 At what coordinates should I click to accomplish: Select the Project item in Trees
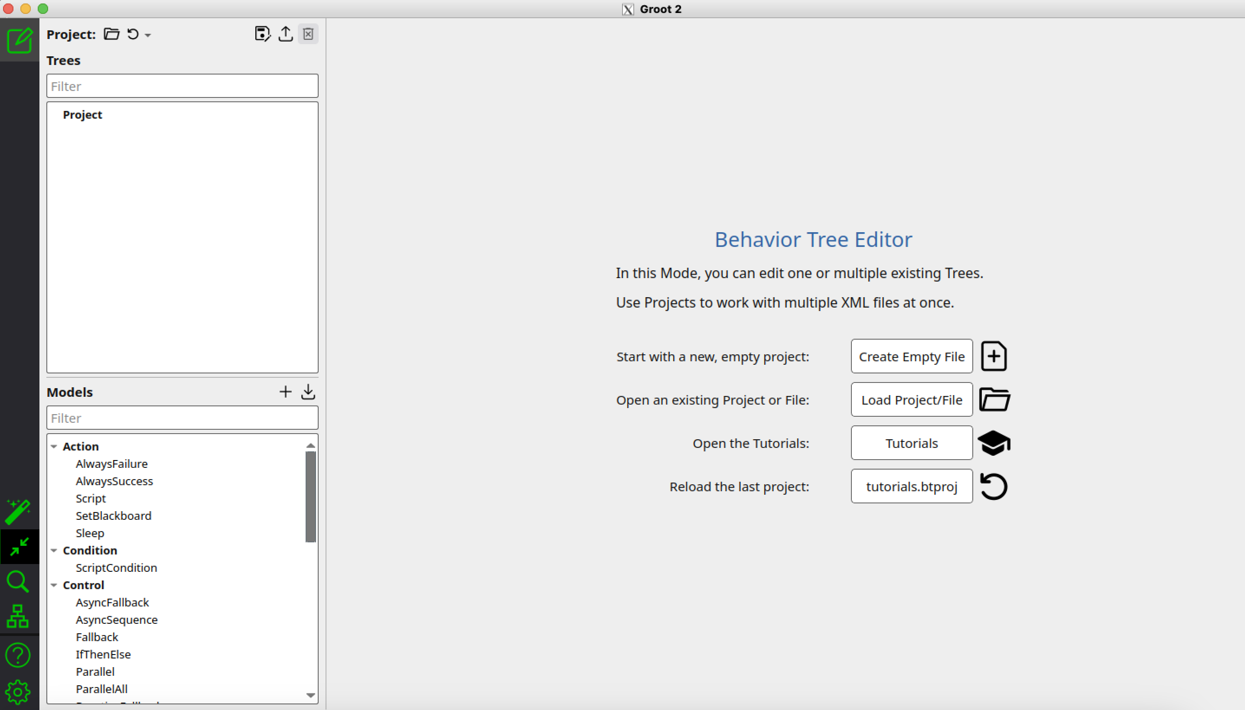coord(82,115)
